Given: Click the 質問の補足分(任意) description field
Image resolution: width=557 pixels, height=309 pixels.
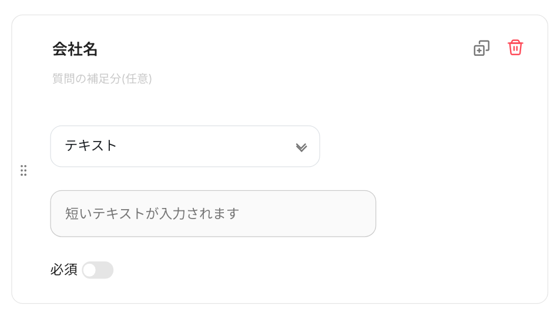Looking at the screenshot, I should pos(102,79).
